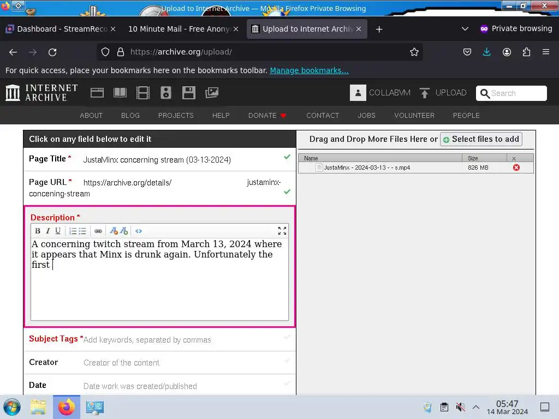Toggle muted volume icon in tray
The height and width of the screenshot is (419, 559).
(460, 407)
